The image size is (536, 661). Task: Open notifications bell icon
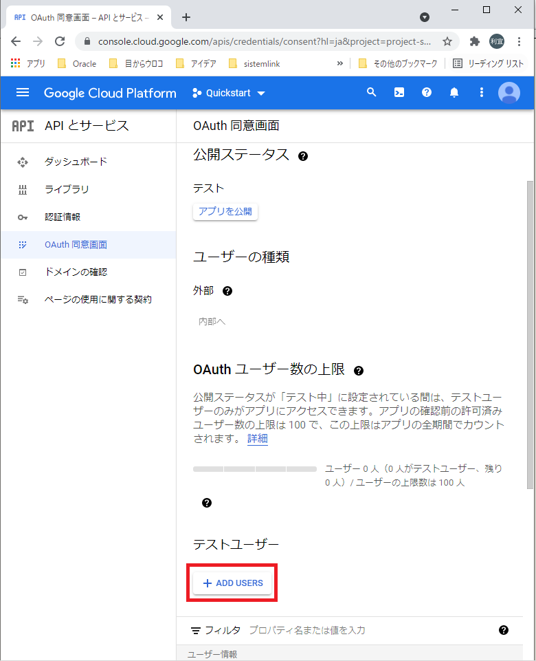[454, 92]
